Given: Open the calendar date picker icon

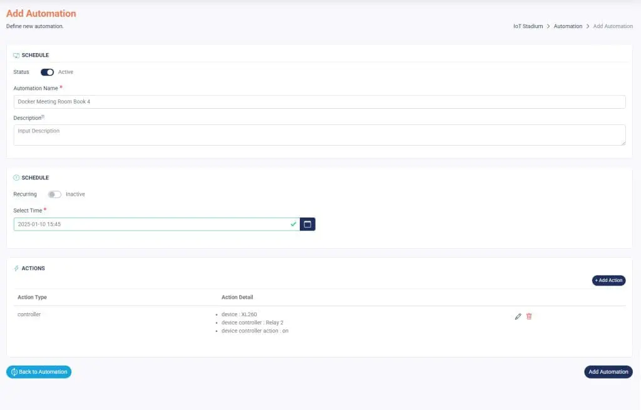Looking at the screenshot, I should [x=307, y=224].
